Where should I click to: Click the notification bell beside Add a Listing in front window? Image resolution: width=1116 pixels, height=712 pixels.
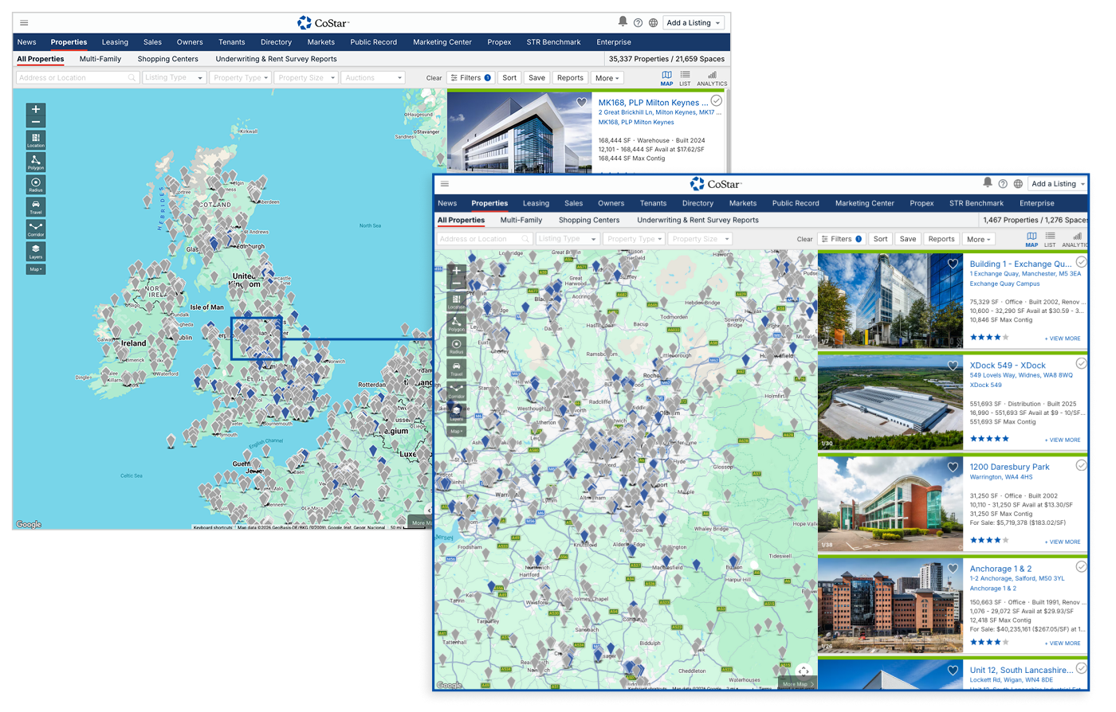point(988,183)
